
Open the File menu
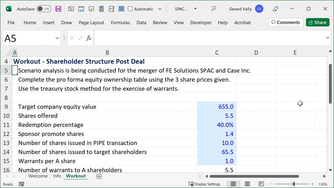tap(11, 23)
